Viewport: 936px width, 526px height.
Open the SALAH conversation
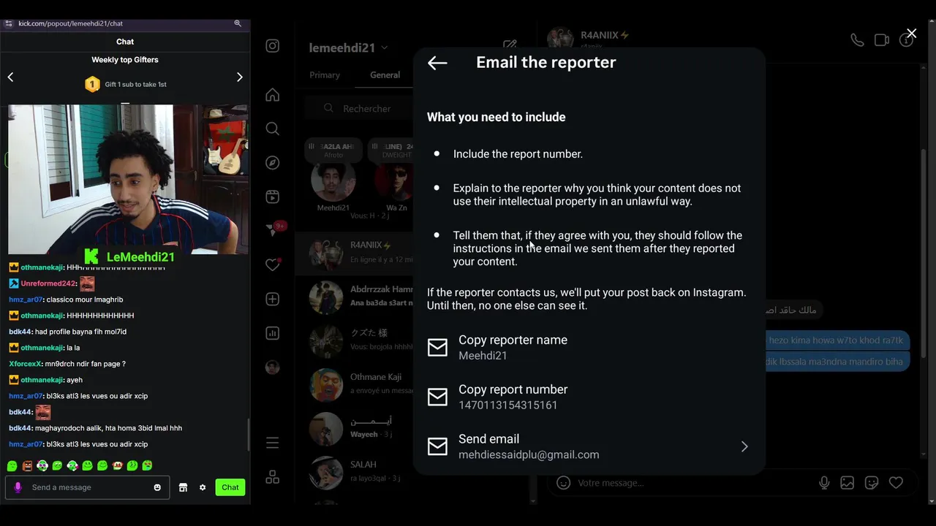pos(355,471)
